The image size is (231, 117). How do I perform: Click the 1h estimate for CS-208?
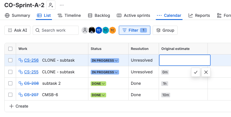(164, 84)
